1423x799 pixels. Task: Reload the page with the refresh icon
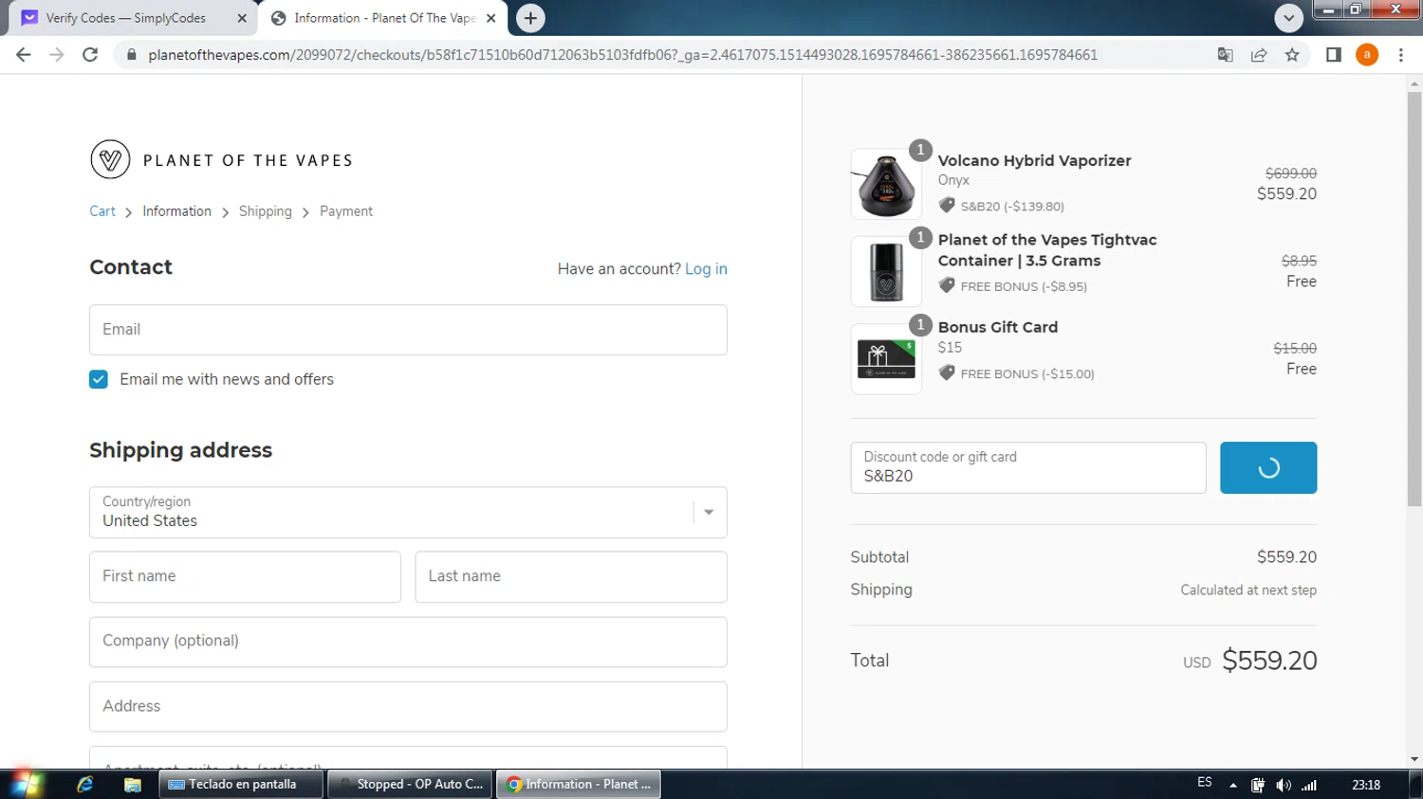click(90, 55)
